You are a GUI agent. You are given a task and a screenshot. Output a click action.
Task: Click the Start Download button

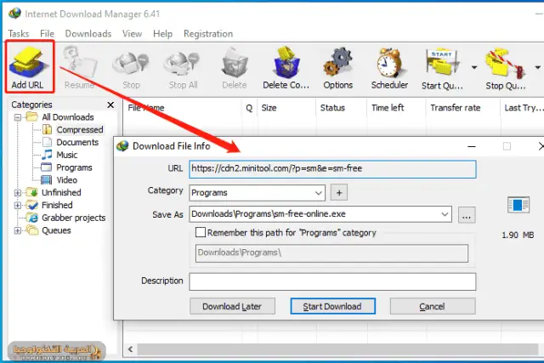point(332,306)
